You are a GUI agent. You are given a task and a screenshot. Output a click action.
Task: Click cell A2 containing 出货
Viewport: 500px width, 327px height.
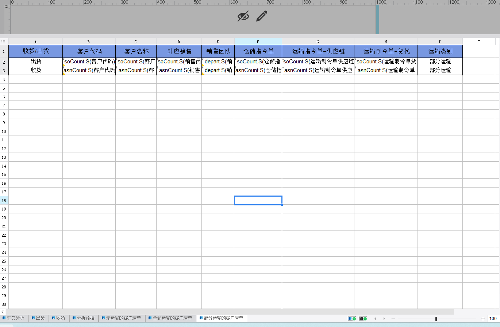point(36,62)
